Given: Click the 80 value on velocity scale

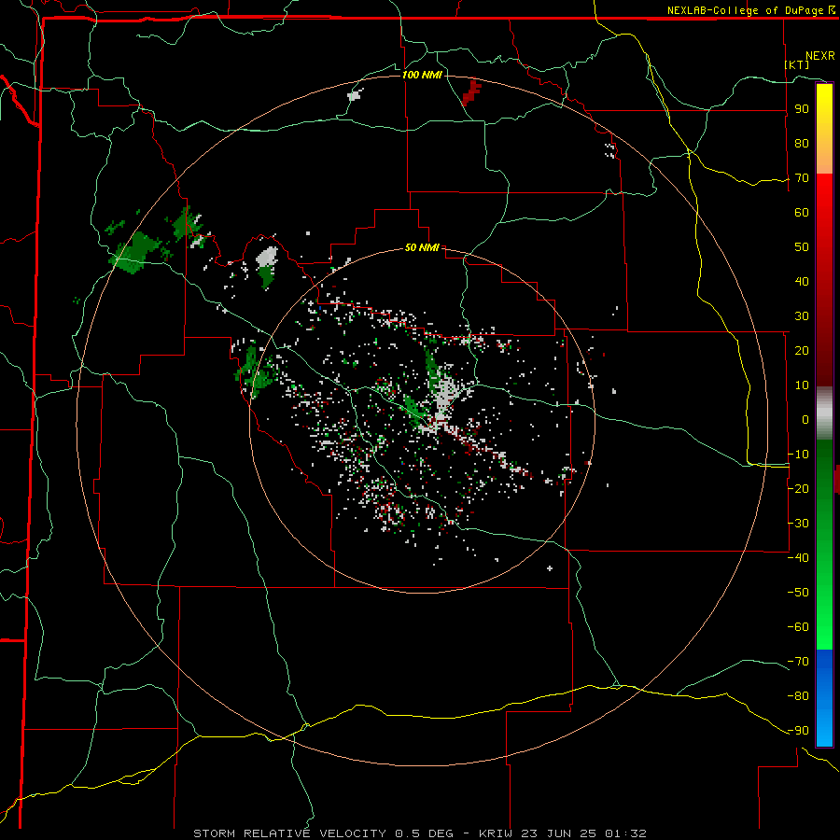Looking at the screenshot, I should (802, 143).
